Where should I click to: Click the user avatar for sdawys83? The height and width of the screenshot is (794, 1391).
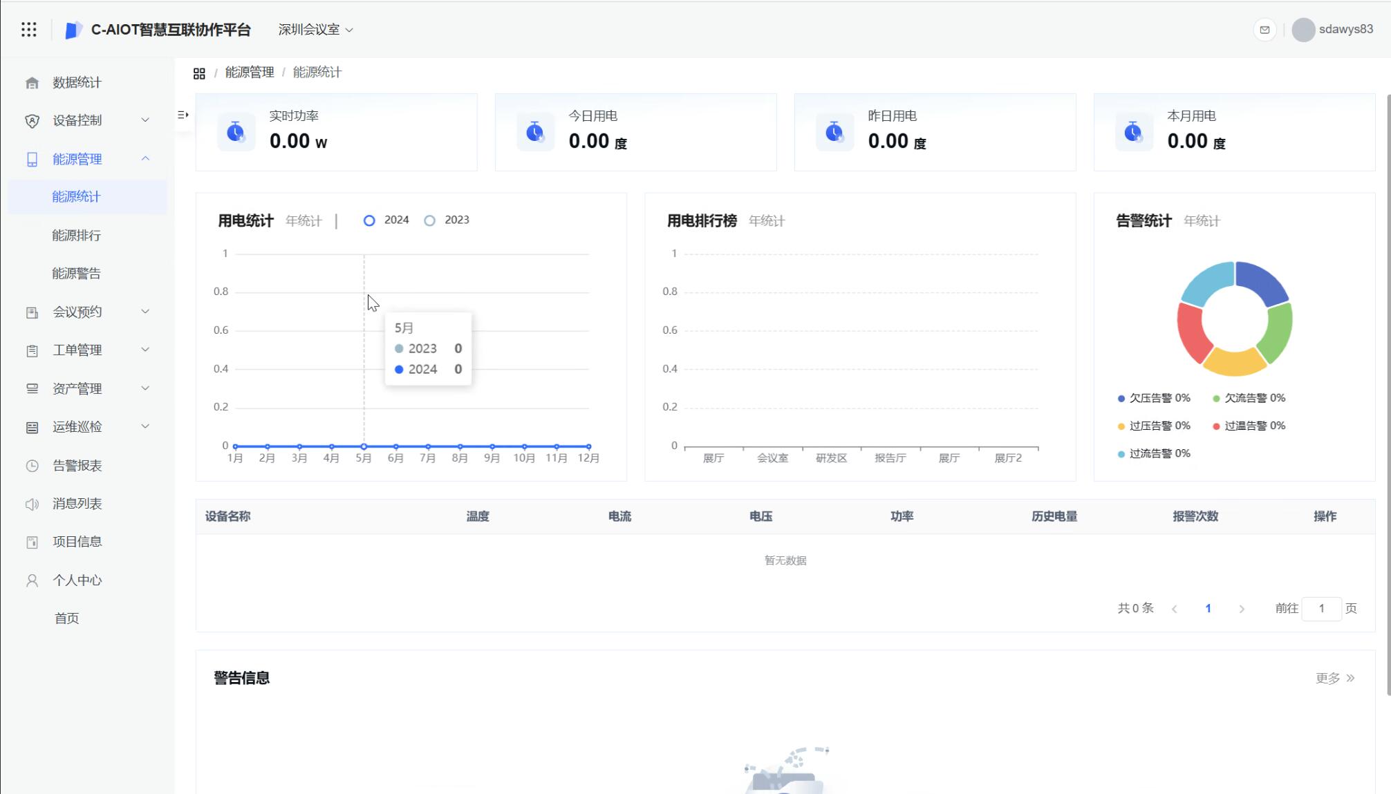tap(1303, 30)
